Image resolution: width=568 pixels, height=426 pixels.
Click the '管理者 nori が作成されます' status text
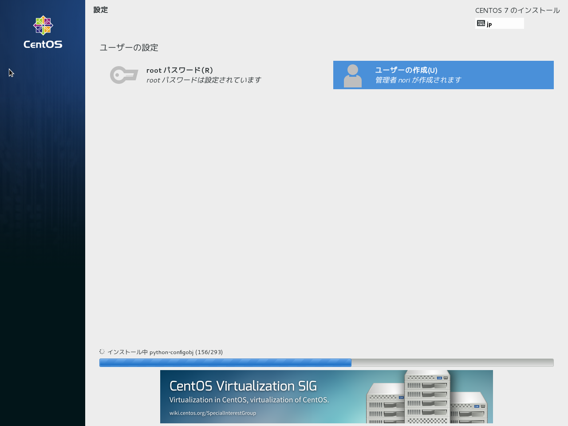pos(418,80)
